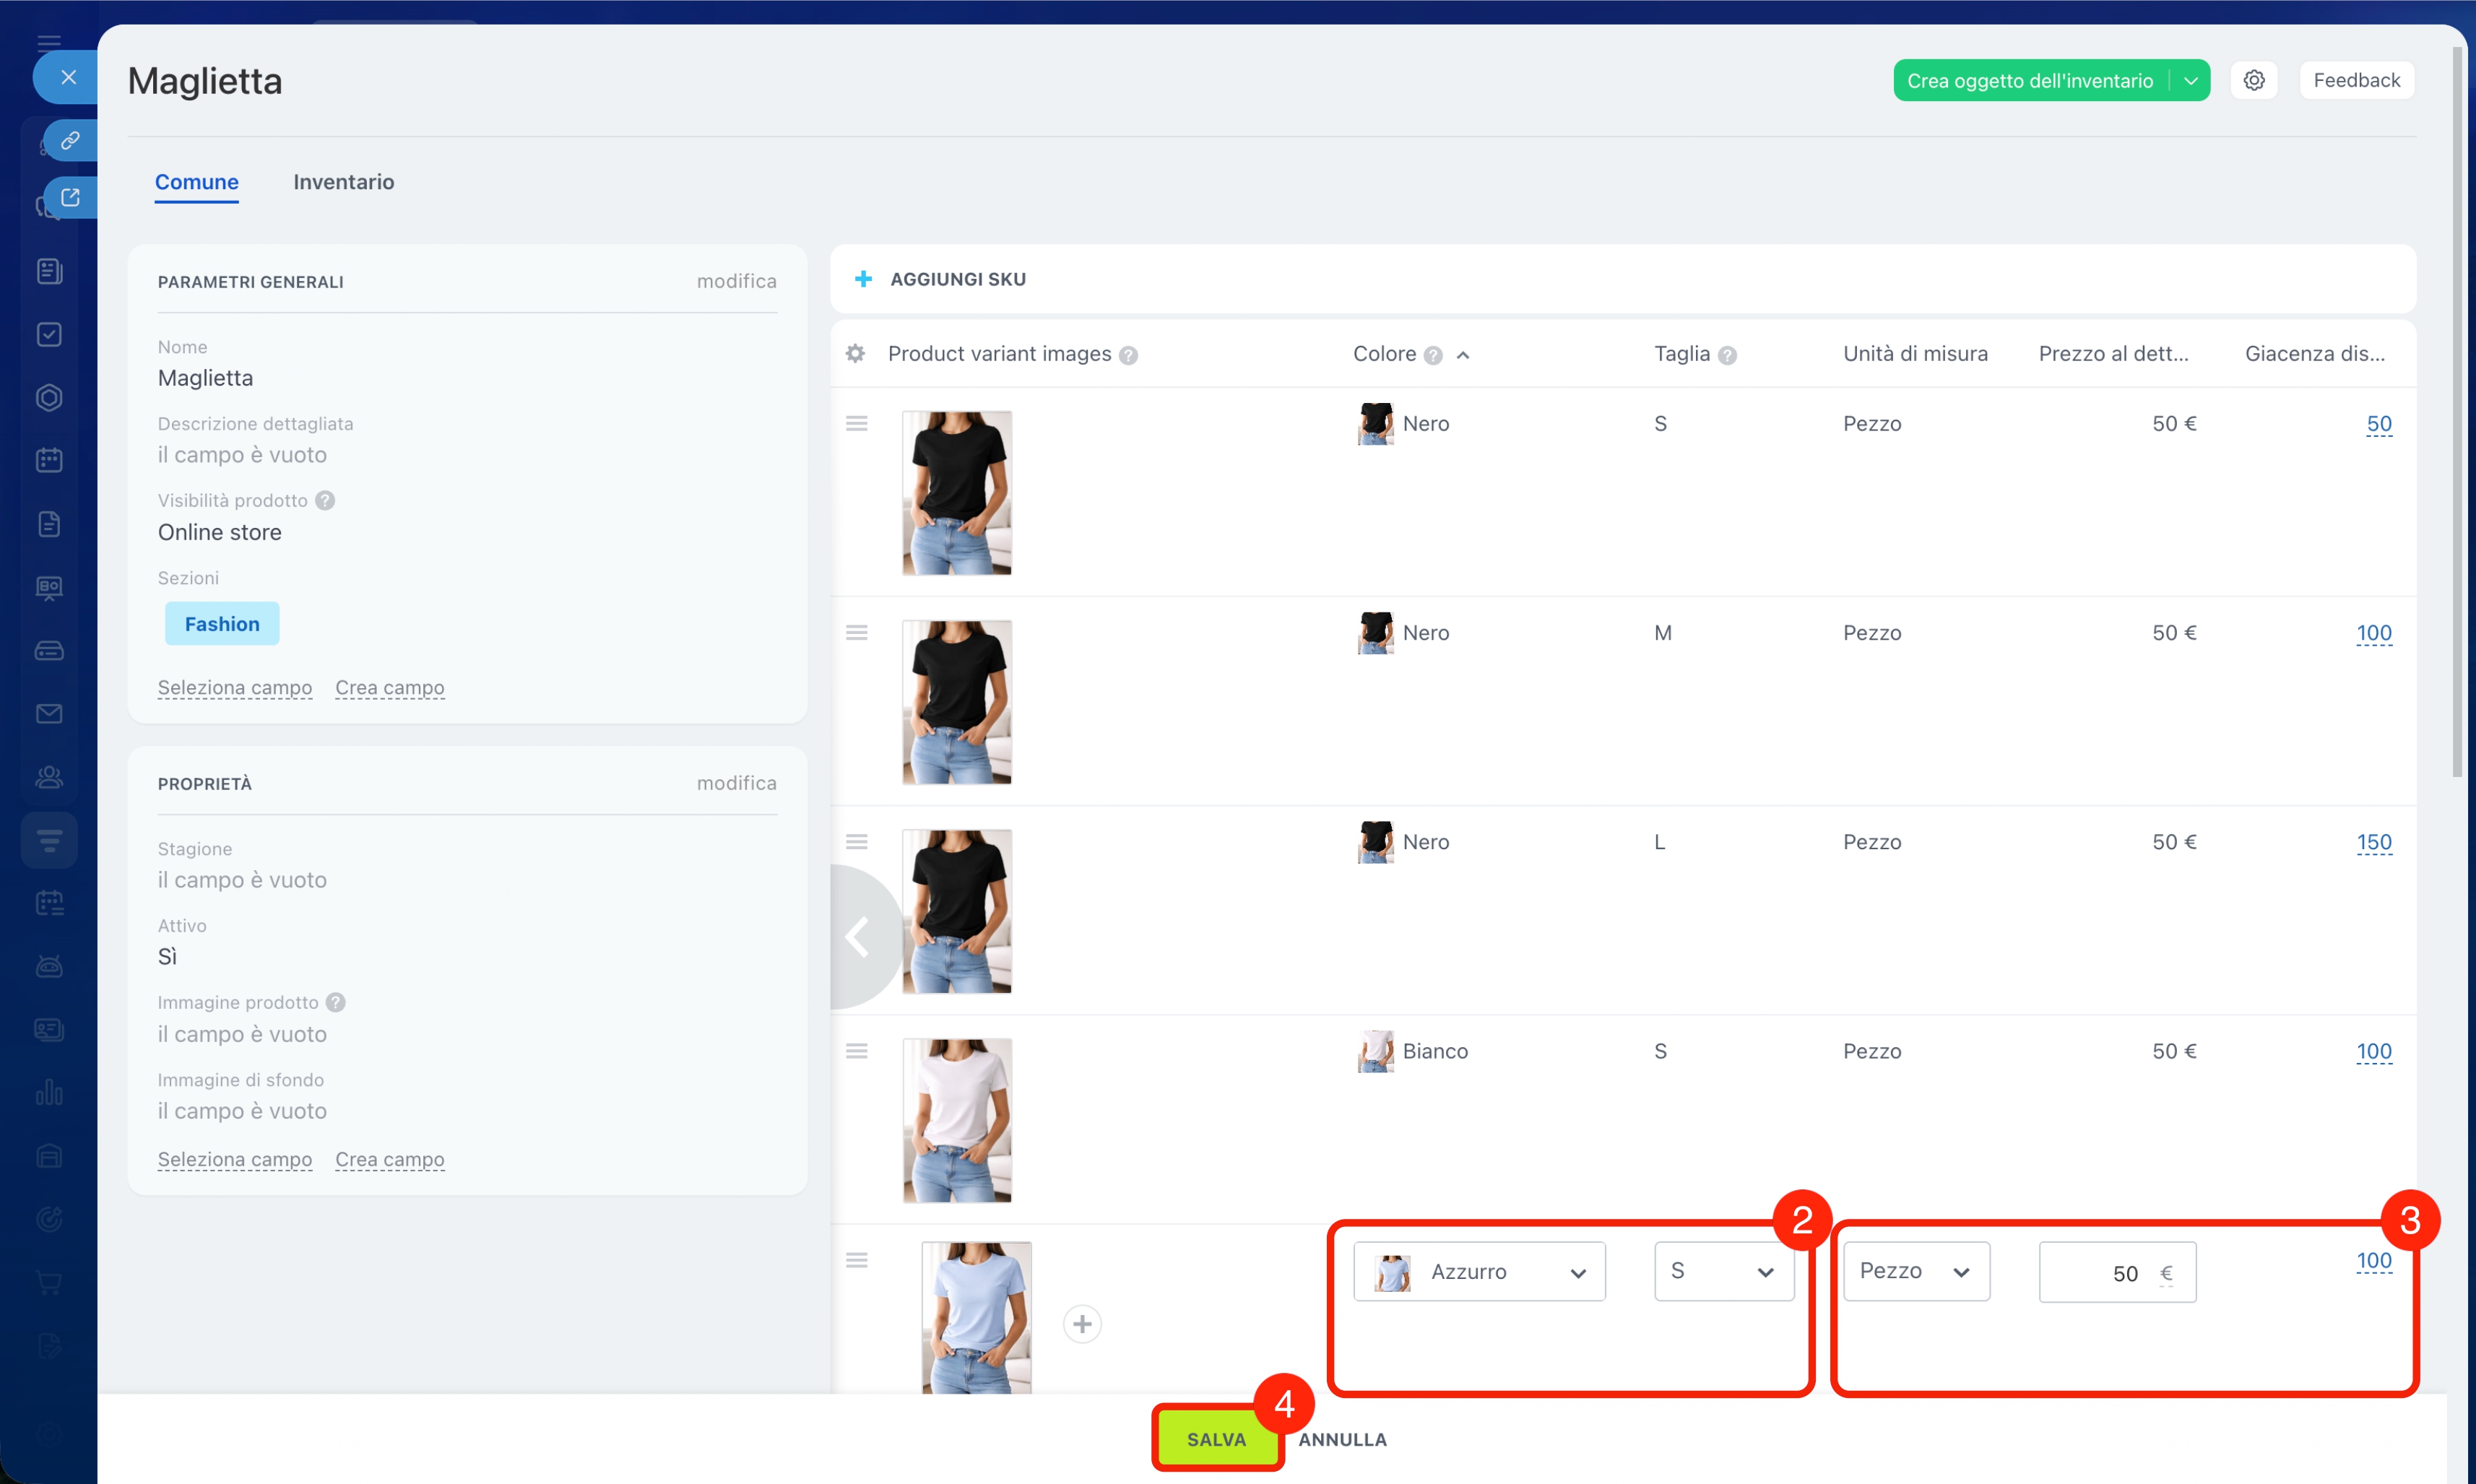The image size is (2476, 1484).
Task: Click modifica in Parametri Generali section
Action: point(736,281)
